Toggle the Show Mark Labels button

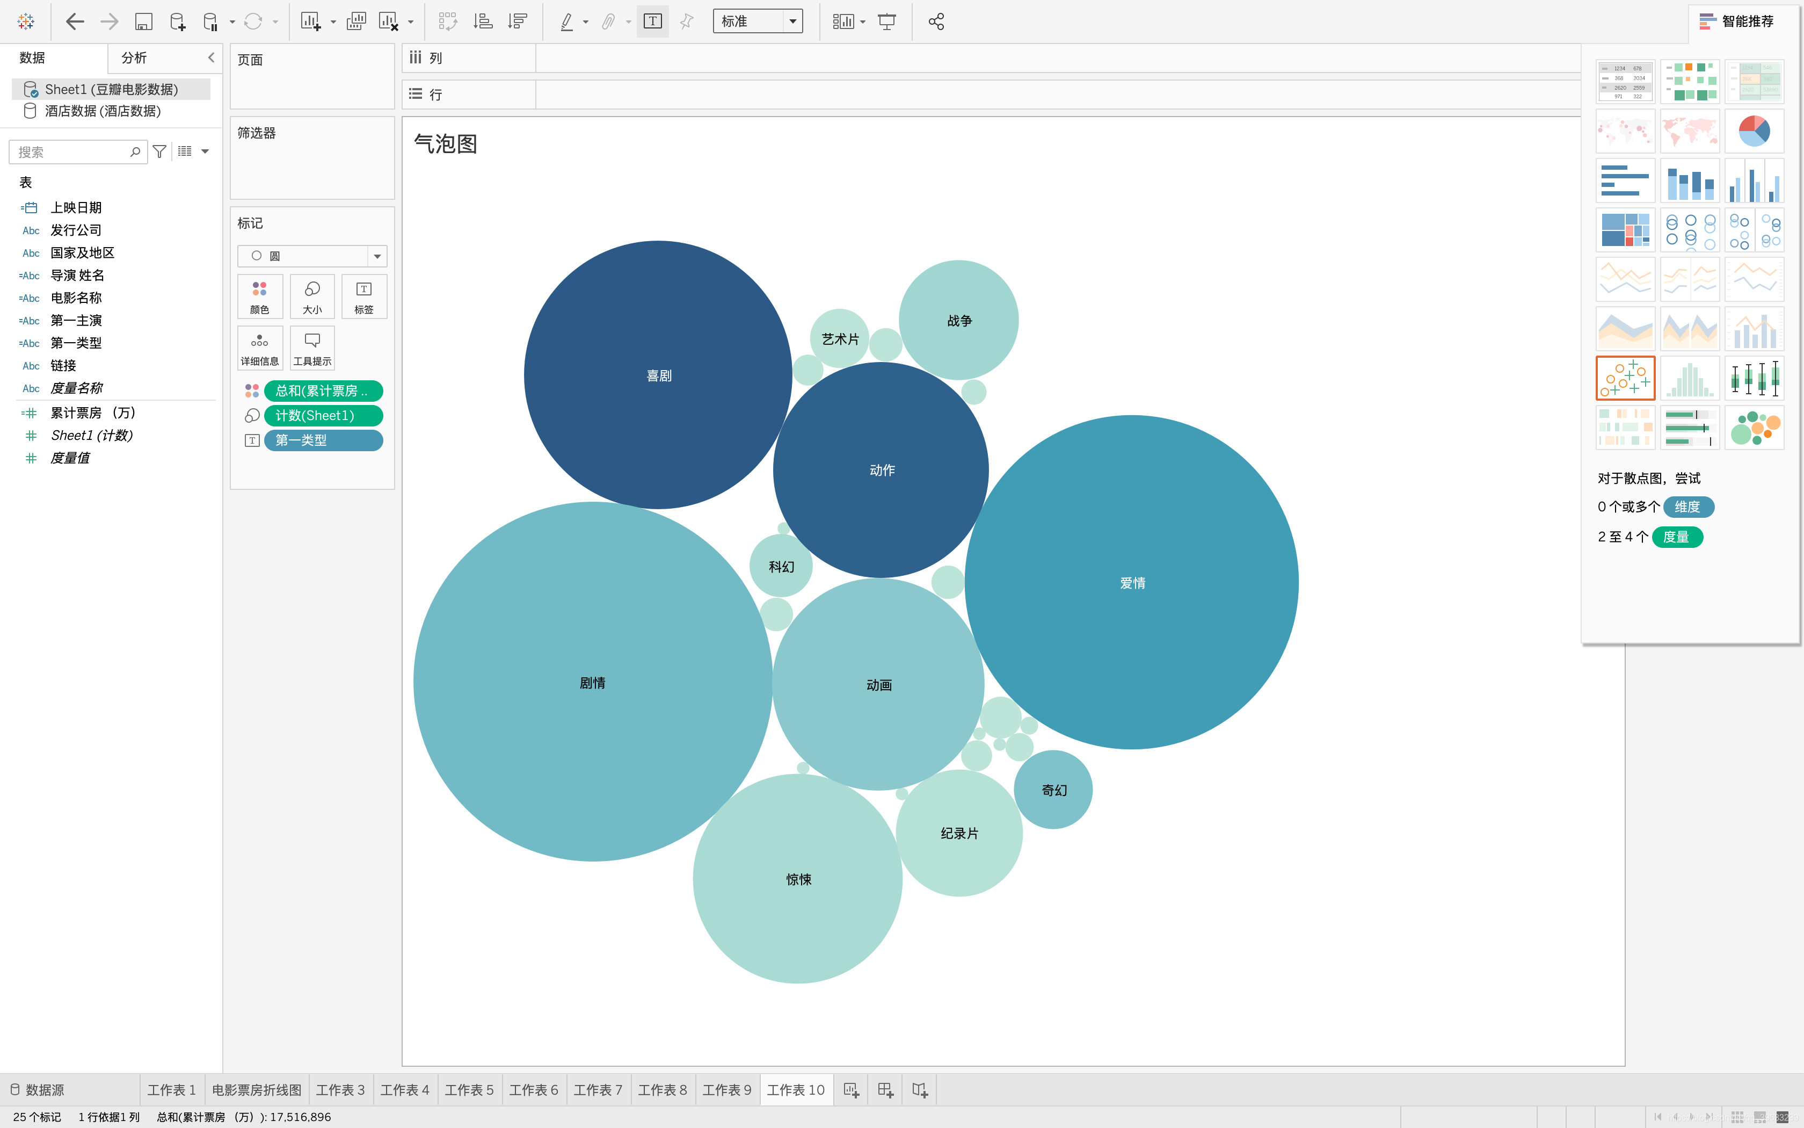pos(652,21)
